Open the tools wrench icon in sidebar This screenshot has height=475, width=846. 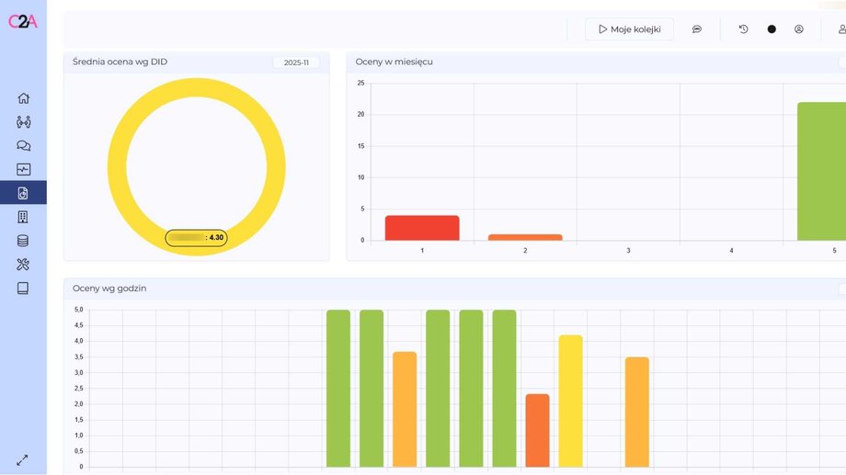[23, 265]
